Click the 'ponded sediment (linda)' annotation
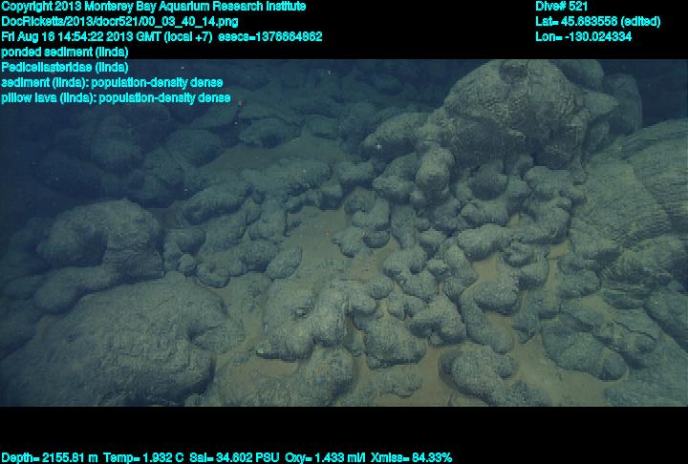Image resolution: width=688 pixels, height=464 pixels. [x=65, y=53]
